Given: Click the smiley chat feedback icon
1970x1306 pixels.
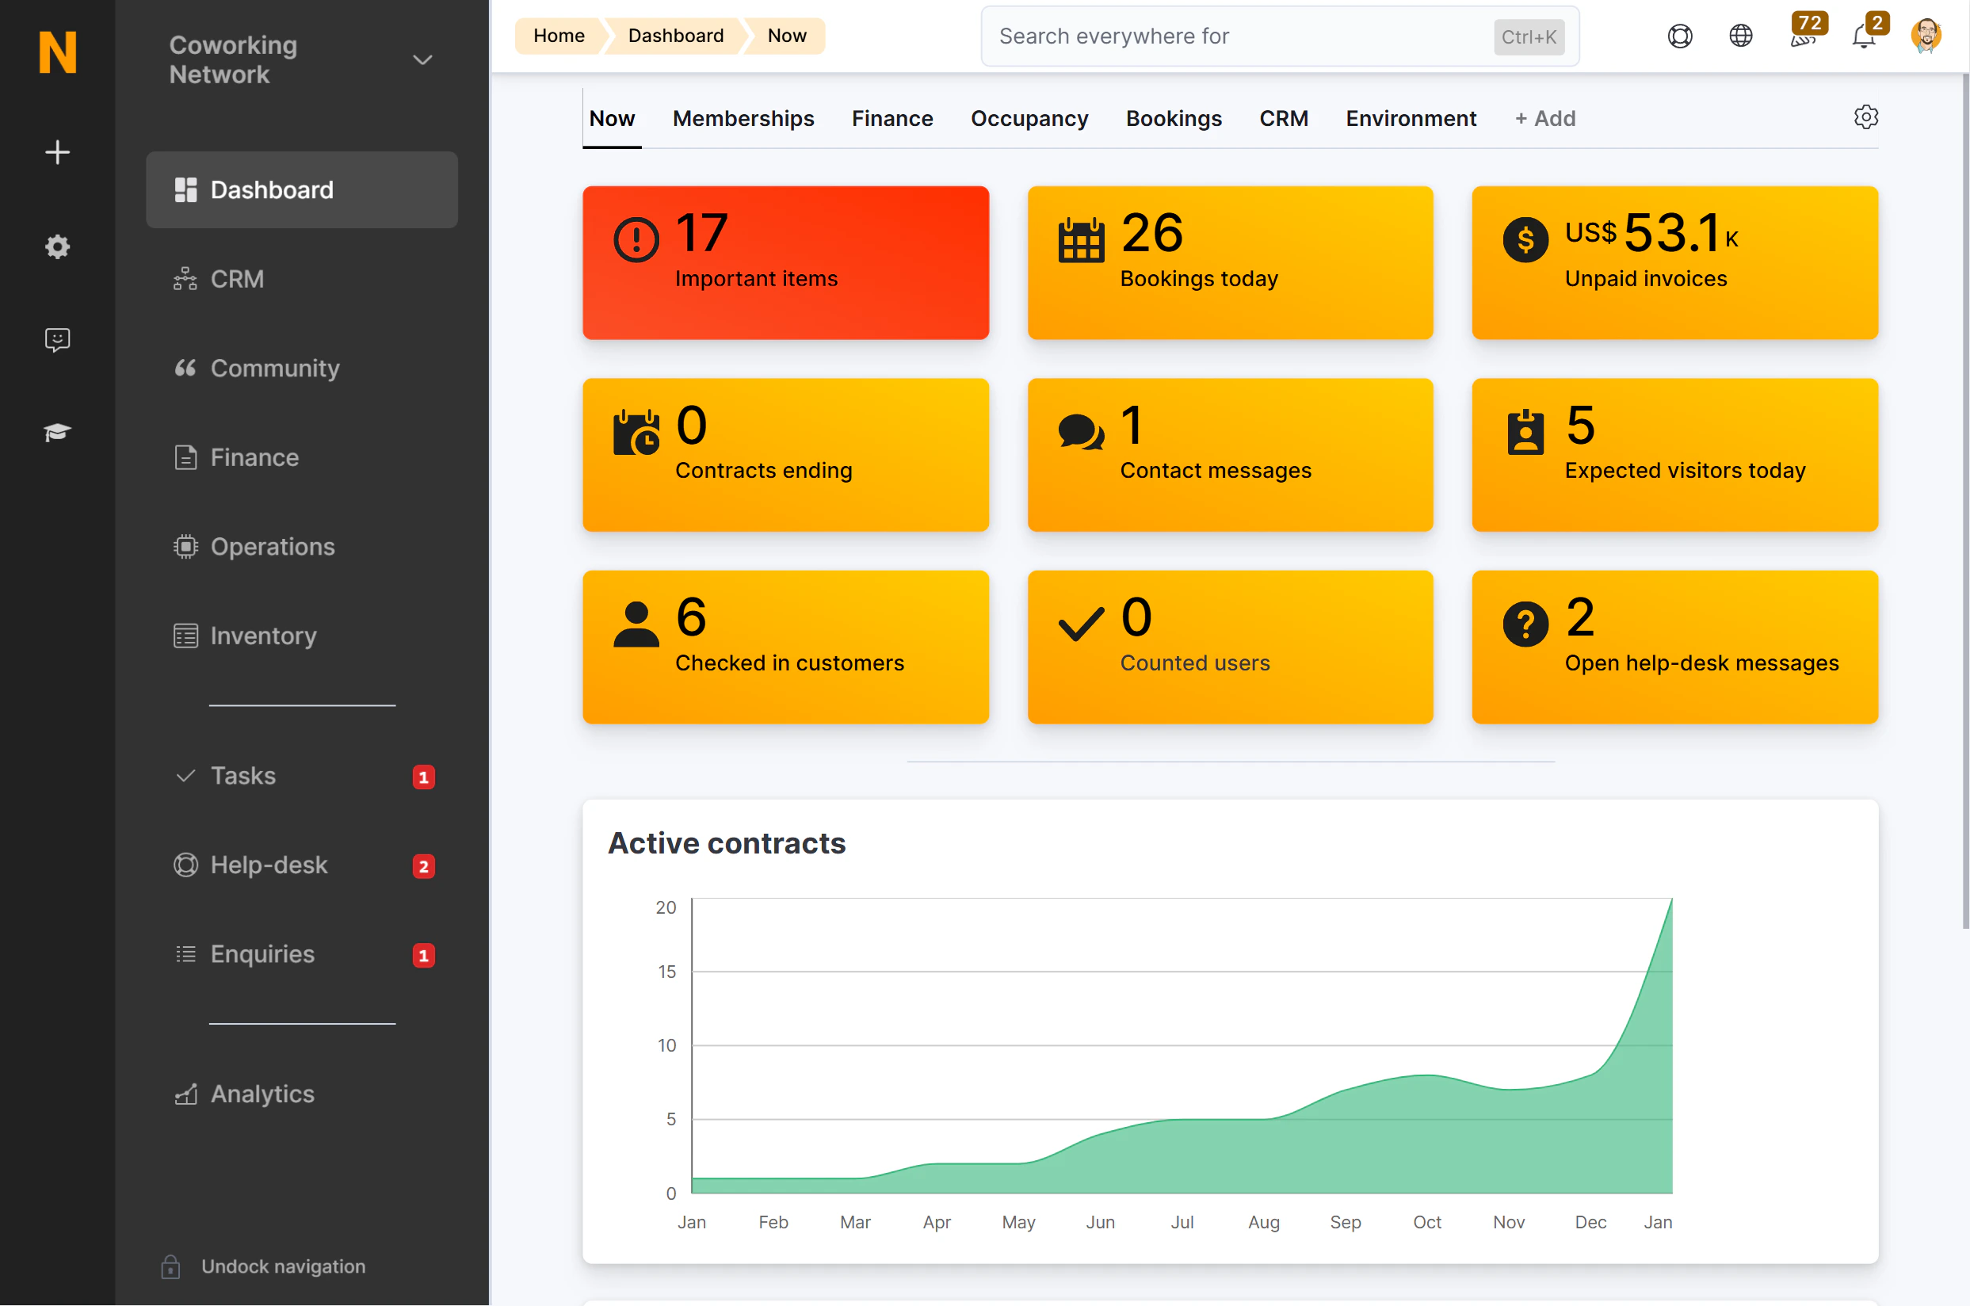Looking at the screenshot, I should [56, 339].
